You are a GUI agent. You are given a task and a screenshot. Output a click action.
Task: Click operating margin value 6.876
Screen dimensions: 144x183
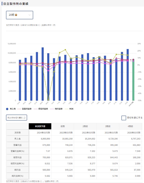pos(70,151)
